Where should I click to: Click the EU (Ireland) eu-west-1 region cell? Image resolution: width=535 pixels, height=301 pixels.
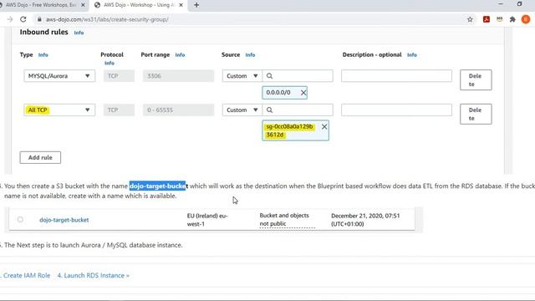point(207,220)
